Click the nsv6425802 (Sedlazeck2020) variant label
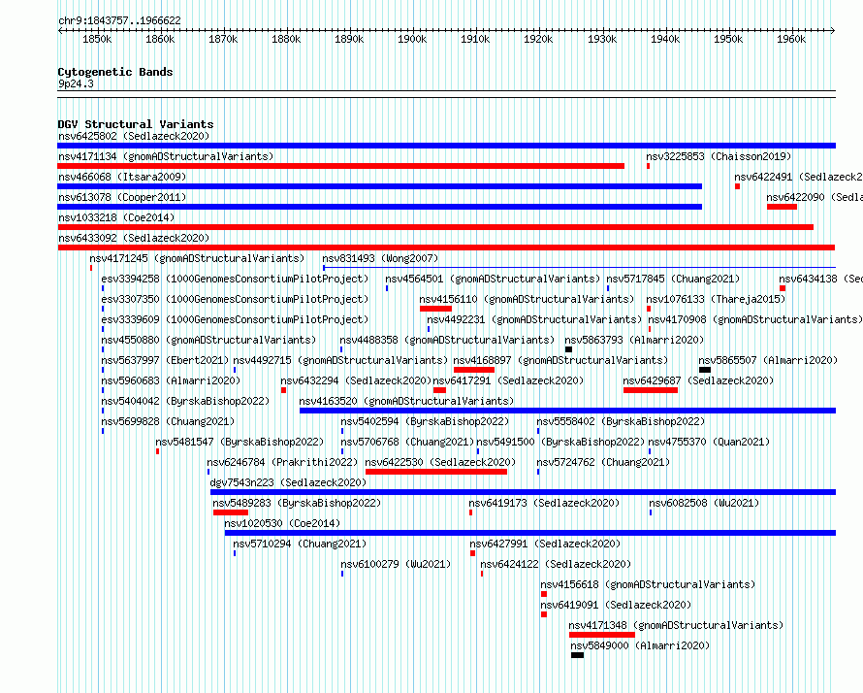863x693 pixels. coord(134,136)
